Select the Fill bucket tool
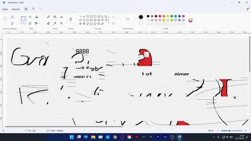The width and height of the screenshot is (251, 141). 55,17
